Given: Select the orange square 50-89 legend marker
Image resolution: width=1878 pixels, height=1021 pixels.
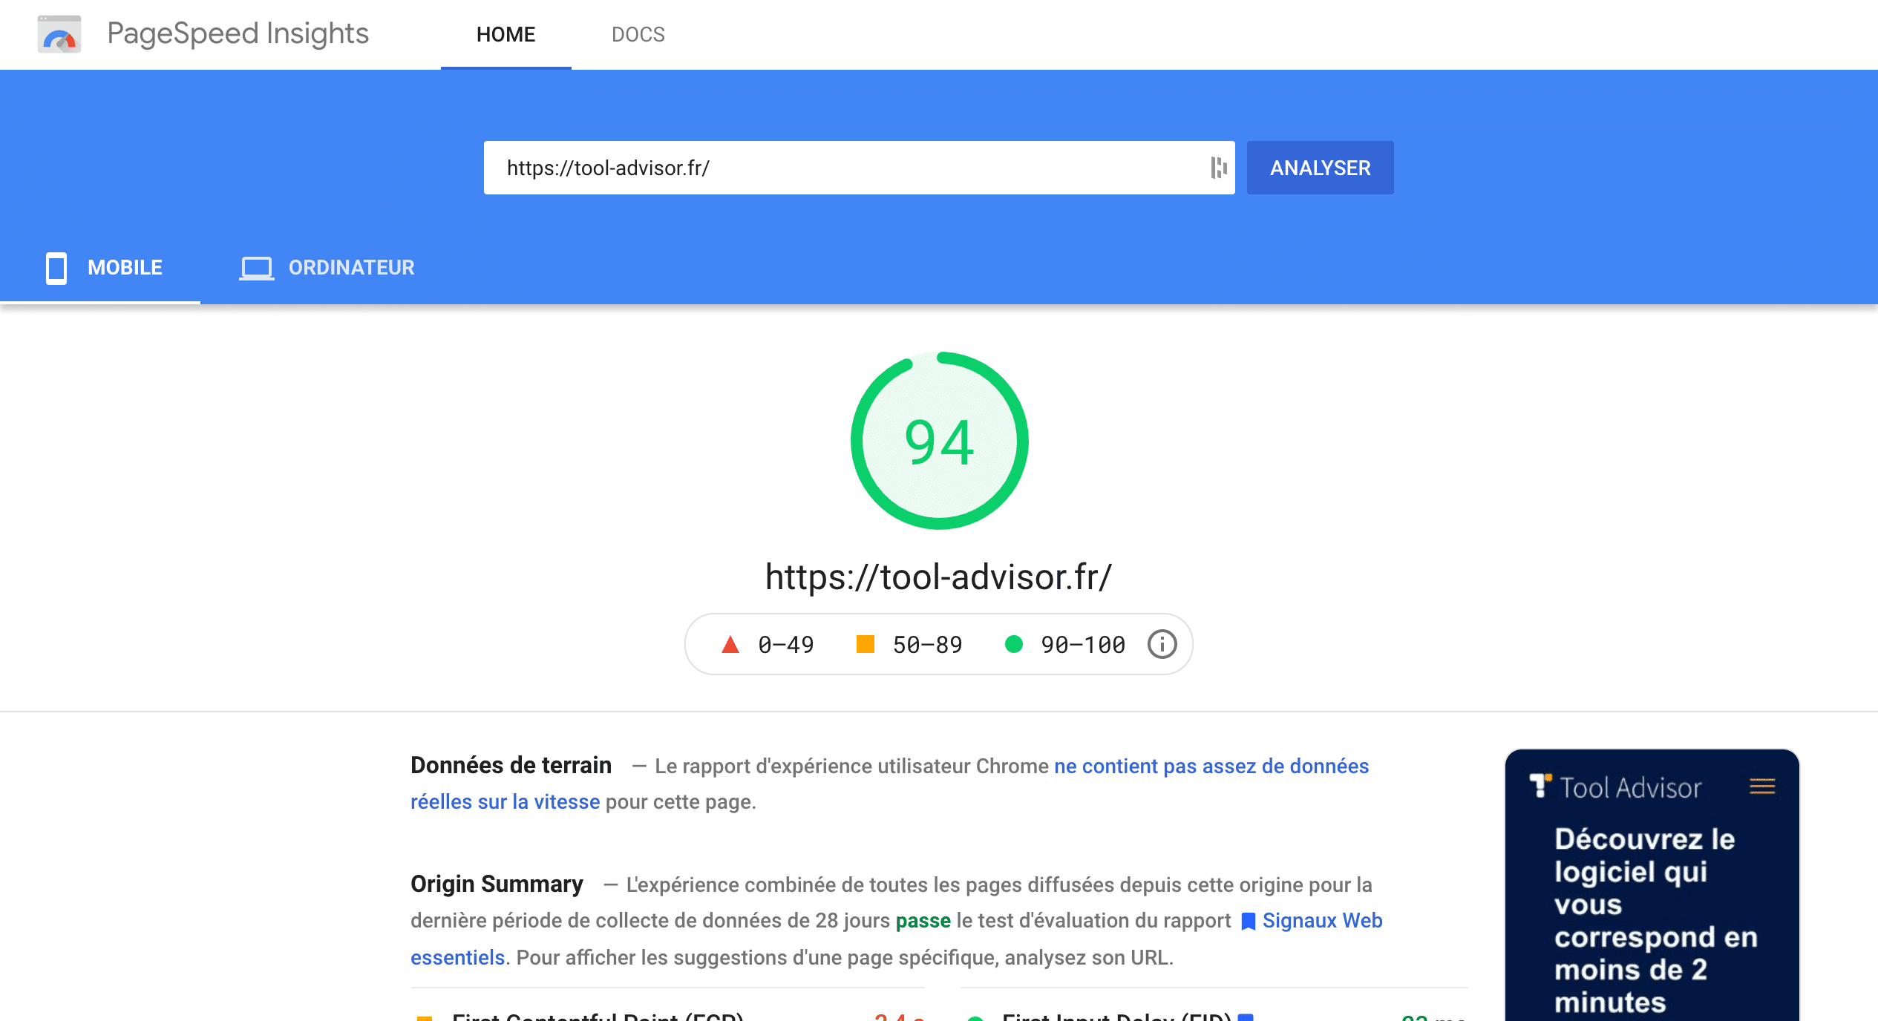Looking at the screenshot, I should click(x=866, y=644).
